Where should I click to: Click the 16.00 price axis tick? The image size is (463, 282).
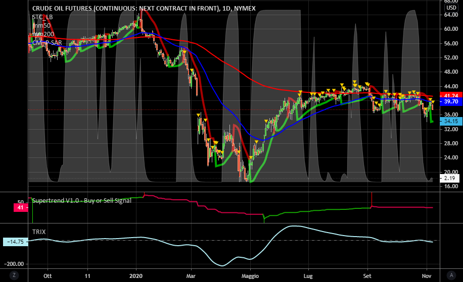click(451, 186)
